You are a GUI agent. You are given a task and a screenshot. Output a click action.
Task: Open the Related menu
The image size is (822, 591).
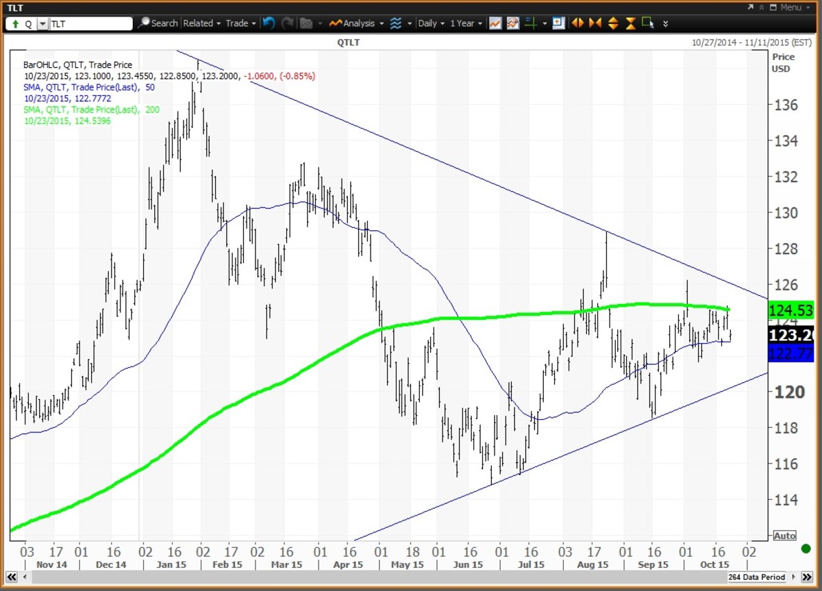(201, 23)
